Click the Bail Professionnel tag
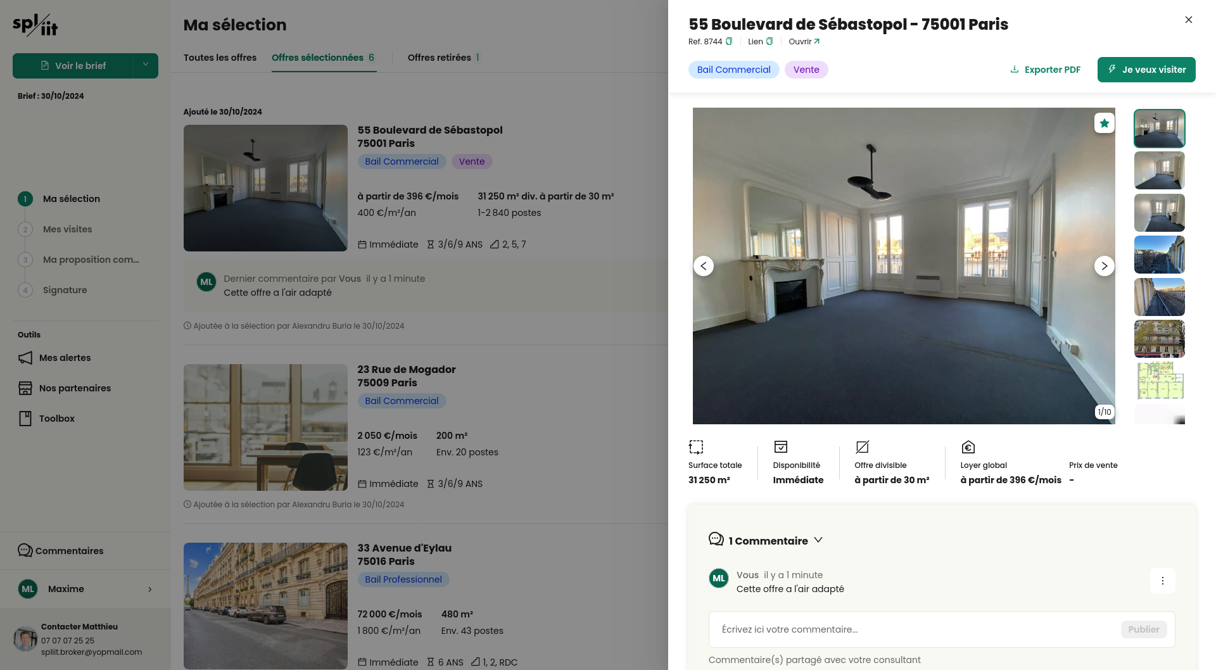Screen dimensions: 1216x670 coord(403,579)
